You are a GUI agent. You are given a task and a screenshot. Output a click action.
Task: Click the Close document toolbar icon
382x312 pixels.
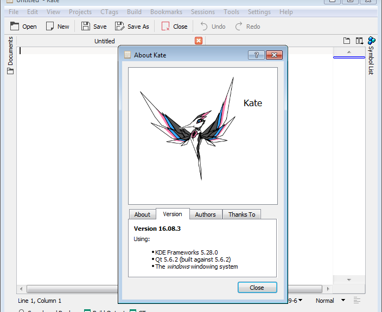coord(165,26)
